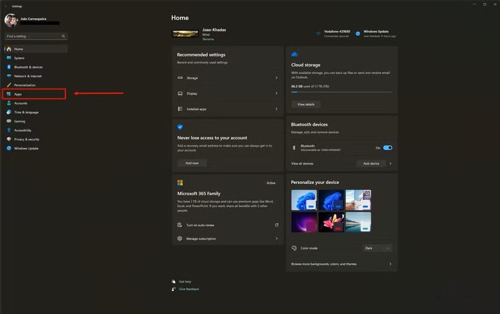Open Network & internet settings icon
The height and width of the screenshot is (314, 500).
click(8, 76)
